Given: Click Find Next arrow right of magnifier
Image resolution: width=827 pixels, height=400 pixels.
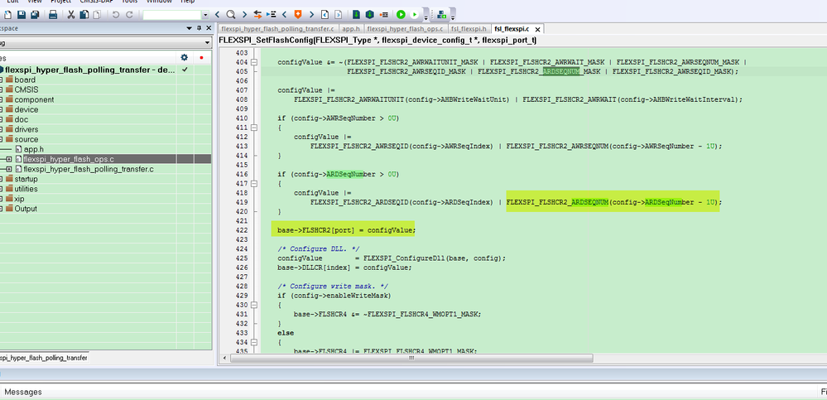Looking at the screenshot, I should 243,15.
